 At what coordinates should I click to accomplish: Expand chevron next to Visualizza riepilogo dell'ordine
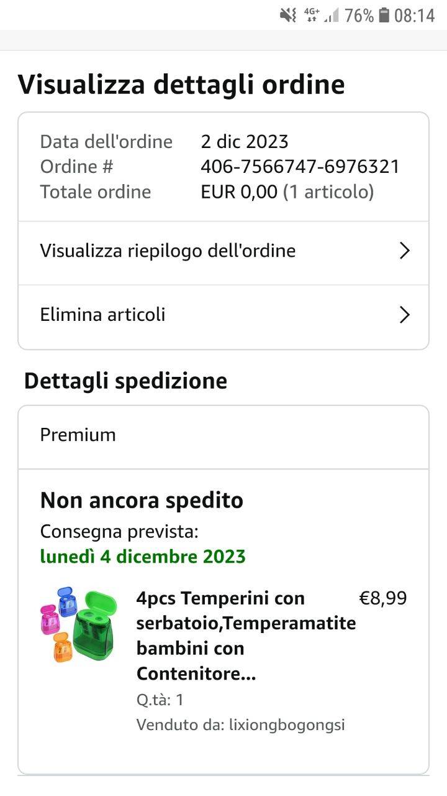click(x=404, y=251)
